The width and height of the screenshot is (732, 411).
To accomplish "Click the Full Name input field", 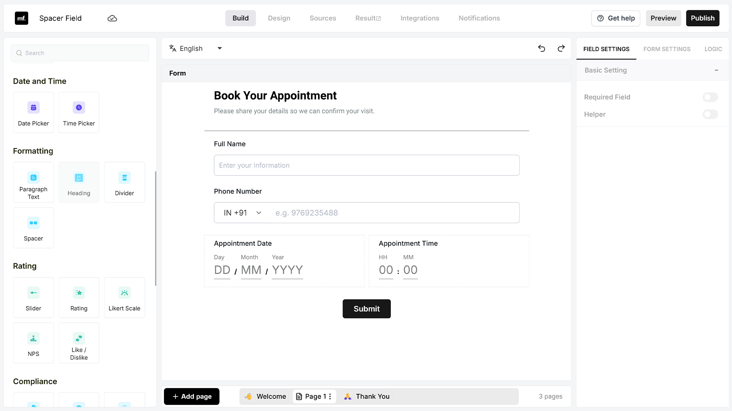I will point(367,165).
